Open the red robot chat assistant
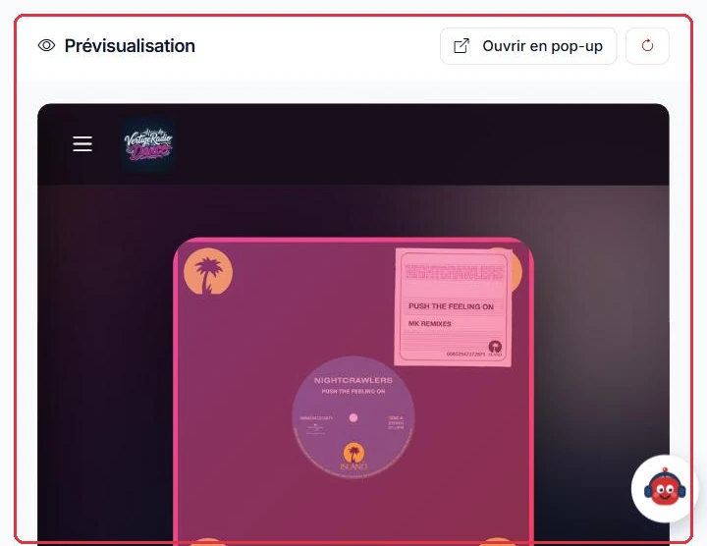 [663, 489]
